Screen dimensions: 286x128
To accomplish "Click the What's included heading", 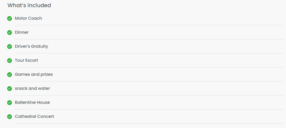I will click(x=29, y=5).
